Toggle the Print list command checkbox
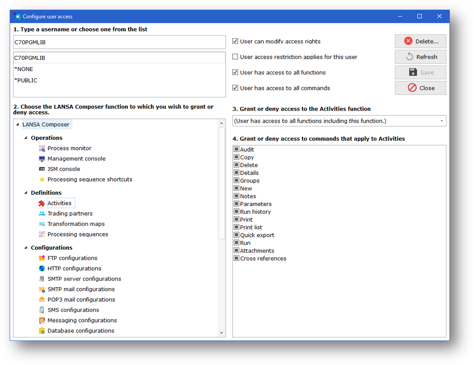 [x=237, y=227]
